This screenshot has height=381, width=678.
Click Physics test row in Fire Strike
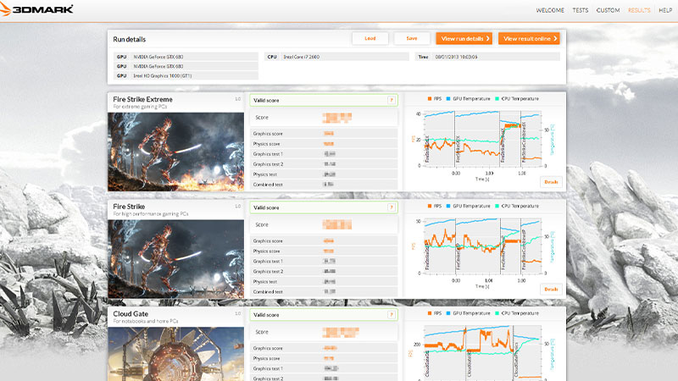coord(324,282)
